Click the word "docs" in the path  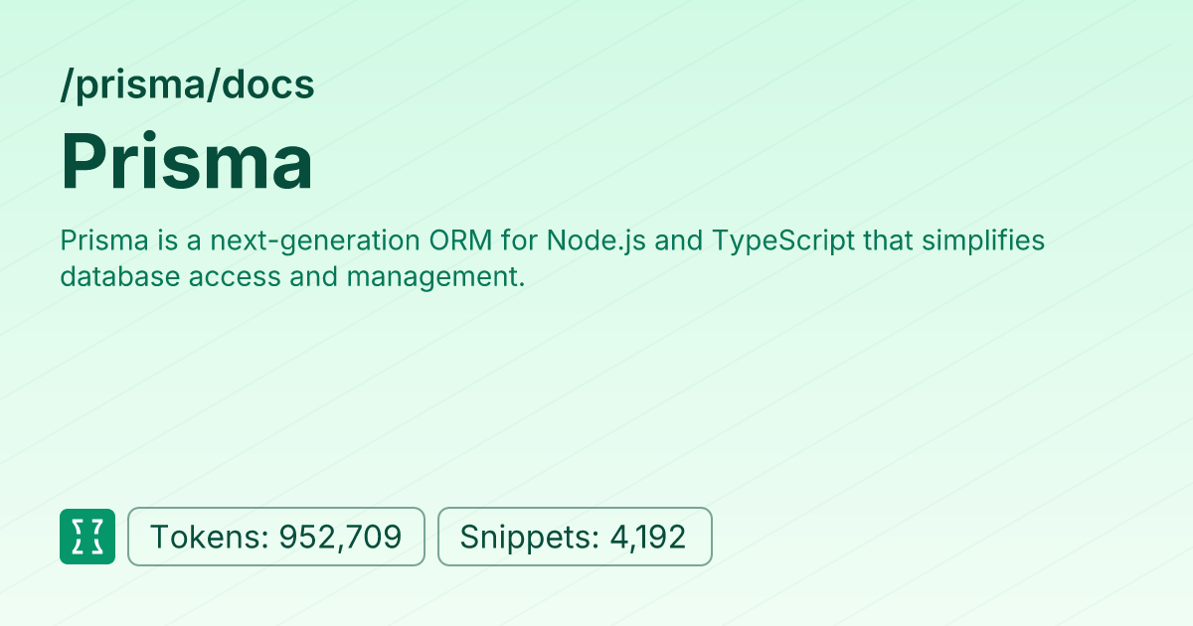(x=268, y=85)
